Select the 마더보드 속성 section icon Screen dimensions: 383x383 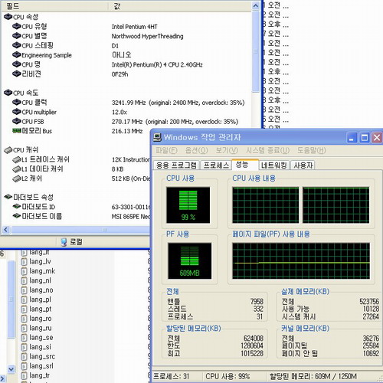click(x=8, y=197)
